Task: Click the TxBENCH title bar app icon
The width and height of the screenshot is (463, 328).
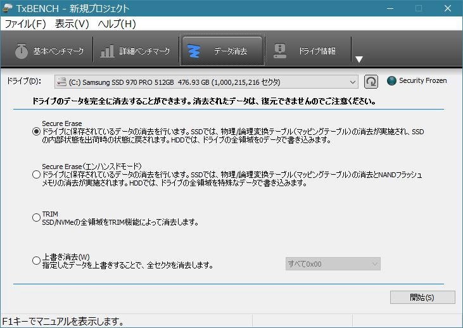Action: 7,8
